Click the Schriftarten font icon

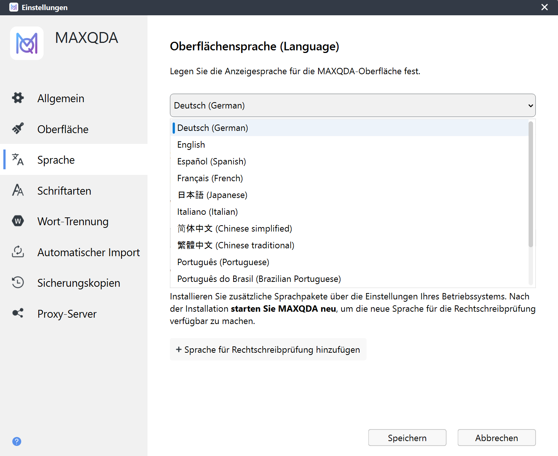point(18,190)
